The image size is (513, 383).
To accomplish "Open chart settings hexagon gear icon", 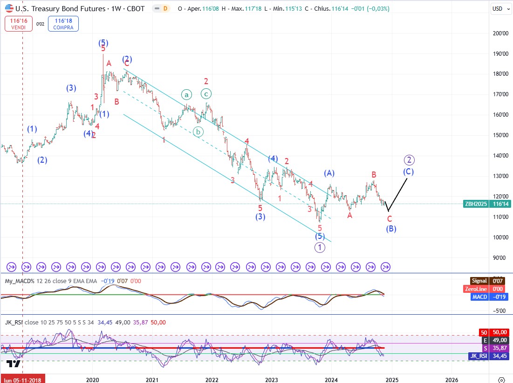I will tap(501, 380).
